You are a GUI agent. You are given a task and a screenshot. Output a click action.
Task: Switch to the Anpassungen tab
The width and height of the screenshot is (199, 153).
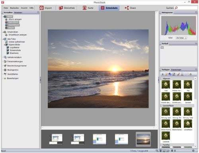[176, 70]
